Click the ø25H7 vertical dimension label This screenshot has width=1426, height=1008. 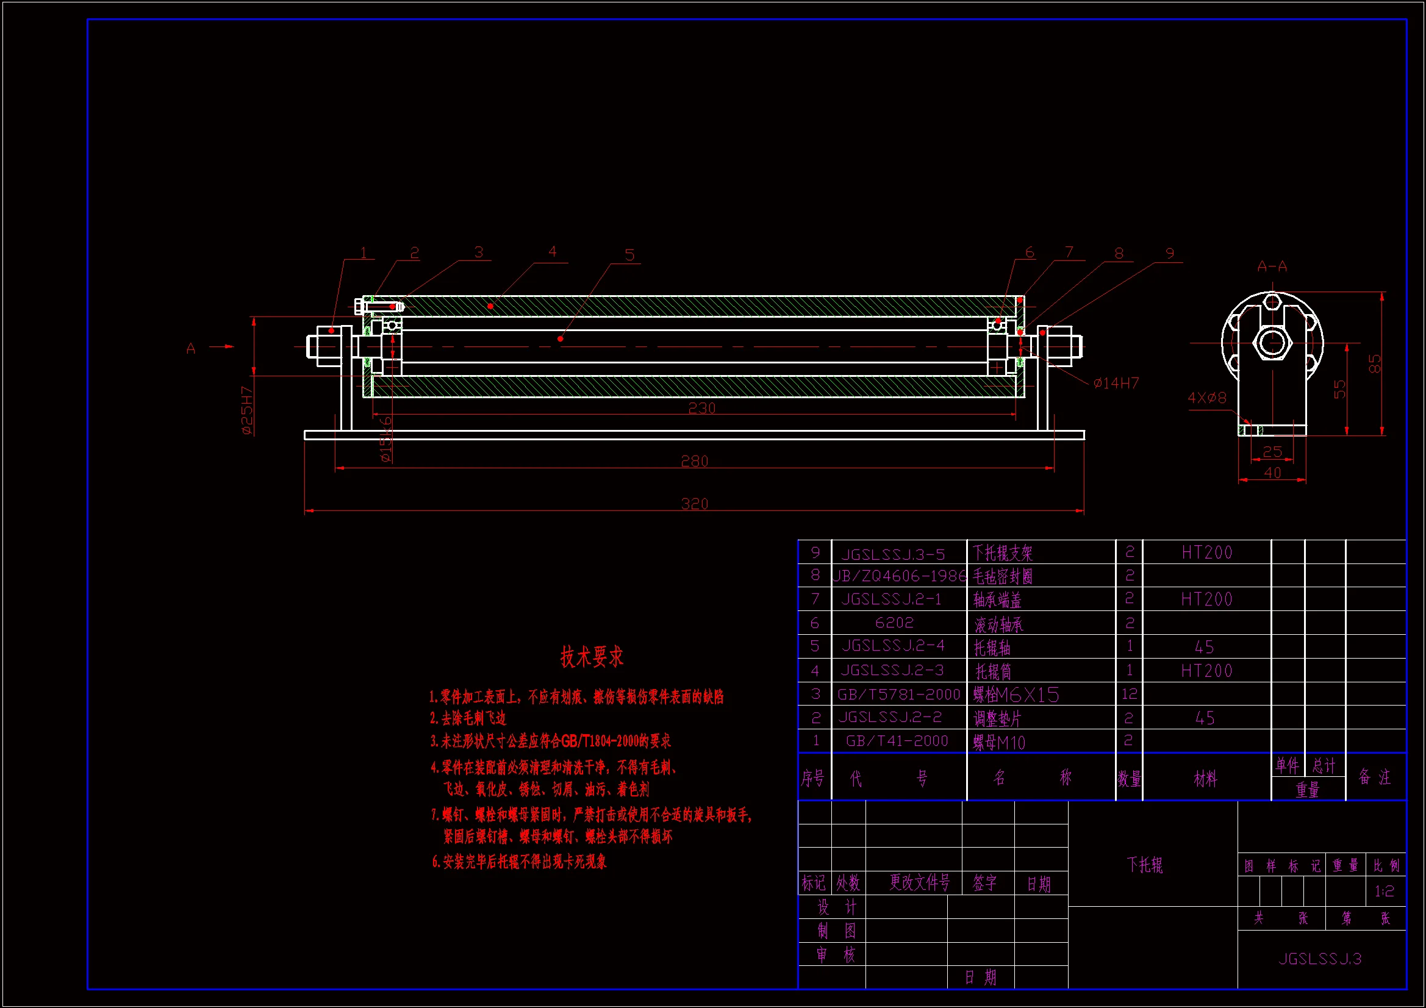(247, 410)
